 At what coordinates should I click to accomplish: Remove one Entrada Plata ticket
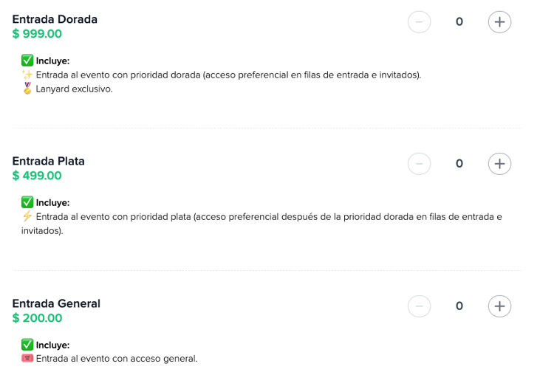tap(419, 164)
